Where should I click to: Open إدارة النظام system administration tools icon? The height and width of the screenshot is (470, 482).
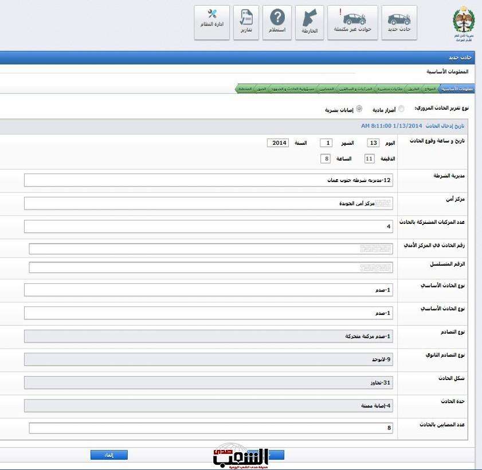212,22
